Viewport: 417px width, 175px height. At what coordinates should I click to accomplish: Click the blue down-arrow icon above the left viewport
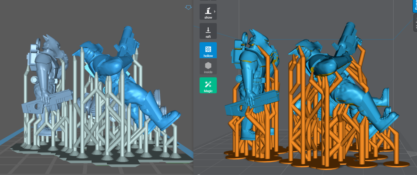pos(188,7)
